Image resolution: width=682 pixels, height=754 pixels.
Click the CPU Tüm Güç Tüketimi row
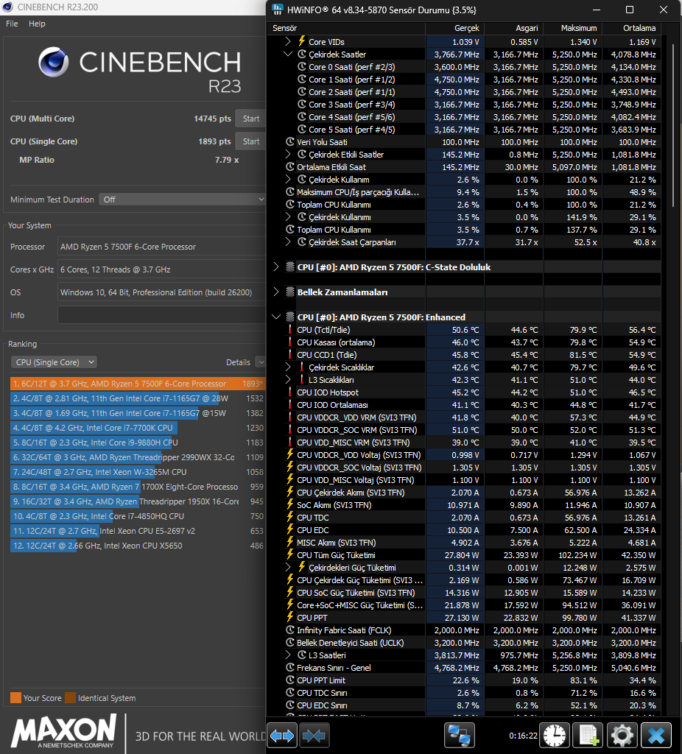click(464, 555)
